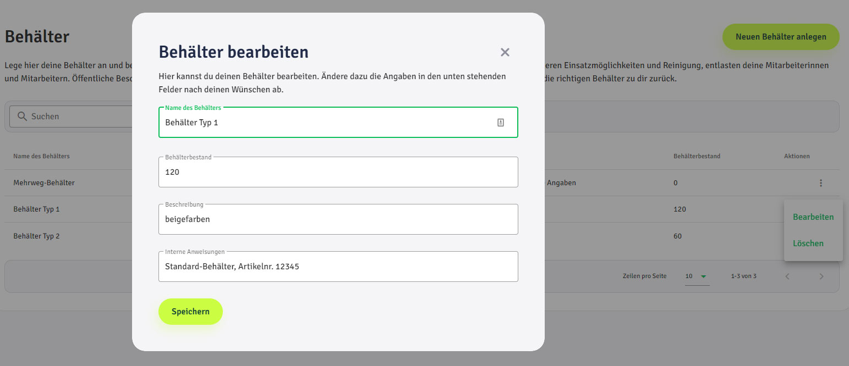Open three-dot actions menu for Mehrweg-Behälter

pyautogui.click(x=820, y=183)
